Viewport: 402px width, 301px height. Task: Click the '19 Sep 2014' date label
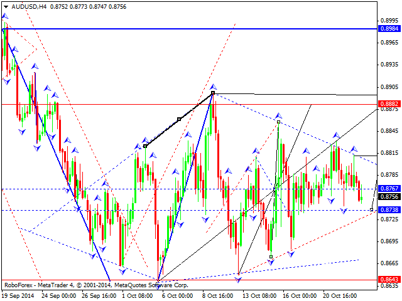click(18, 296)
